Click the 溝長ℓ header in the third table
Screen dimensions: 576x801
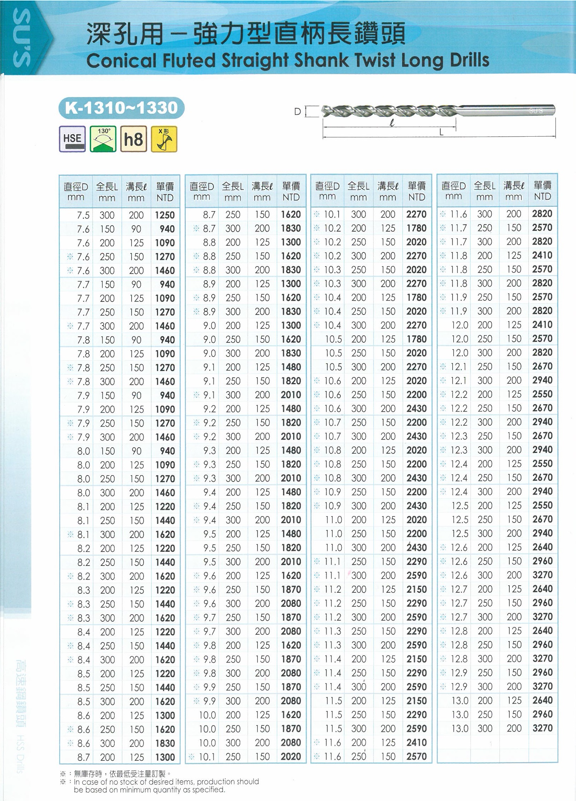(x=388, y=191)
